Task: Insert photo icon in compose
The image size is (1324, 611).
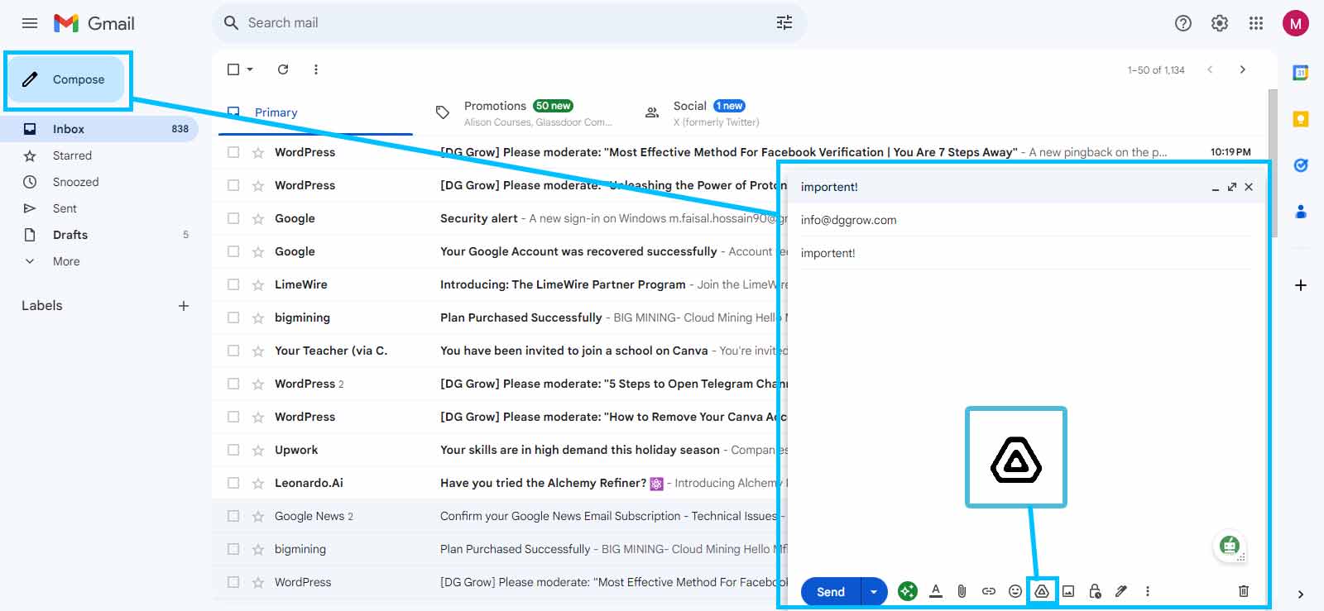Action: click(x=1068, y=591)
